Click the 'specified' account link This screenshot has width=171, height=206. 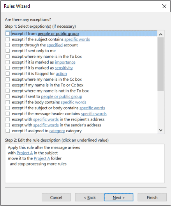coord(55,45)
